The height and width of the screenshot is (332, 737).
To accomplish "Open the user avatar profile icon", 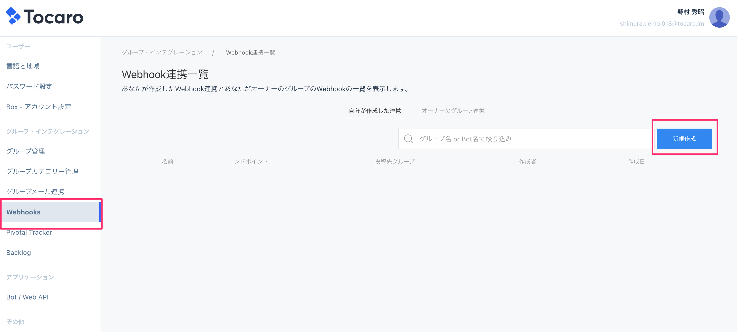I will coord(719,17).
